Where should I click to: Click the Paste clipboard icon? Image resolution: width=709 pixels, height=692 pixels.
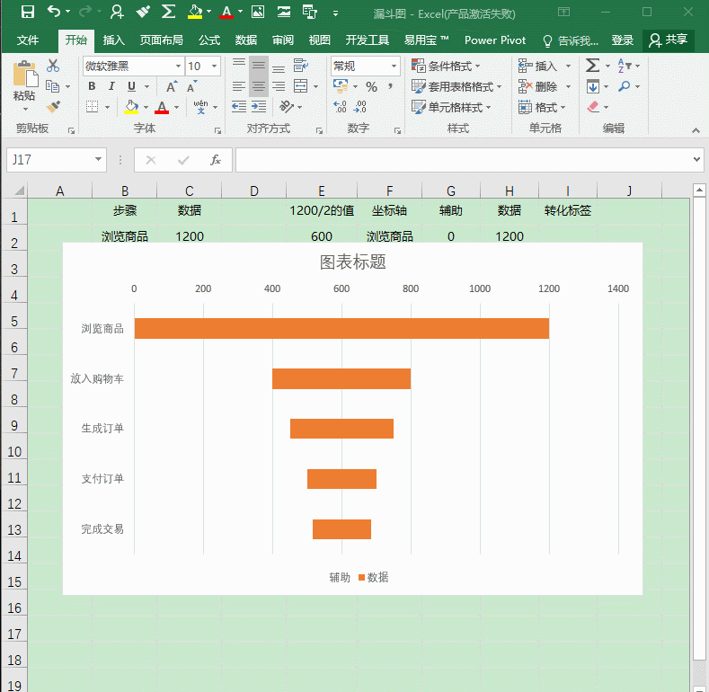click(25, 75)
